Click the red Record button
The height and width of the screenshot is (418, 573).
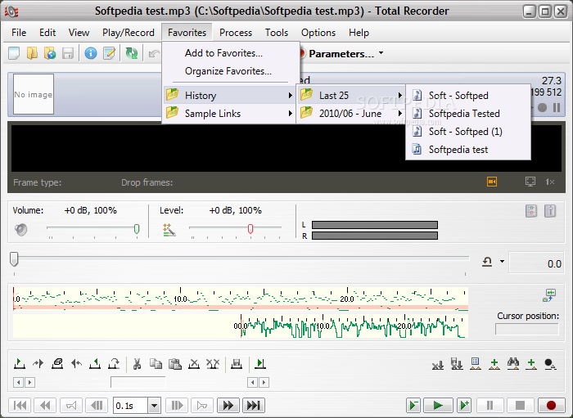pos(551,405)
